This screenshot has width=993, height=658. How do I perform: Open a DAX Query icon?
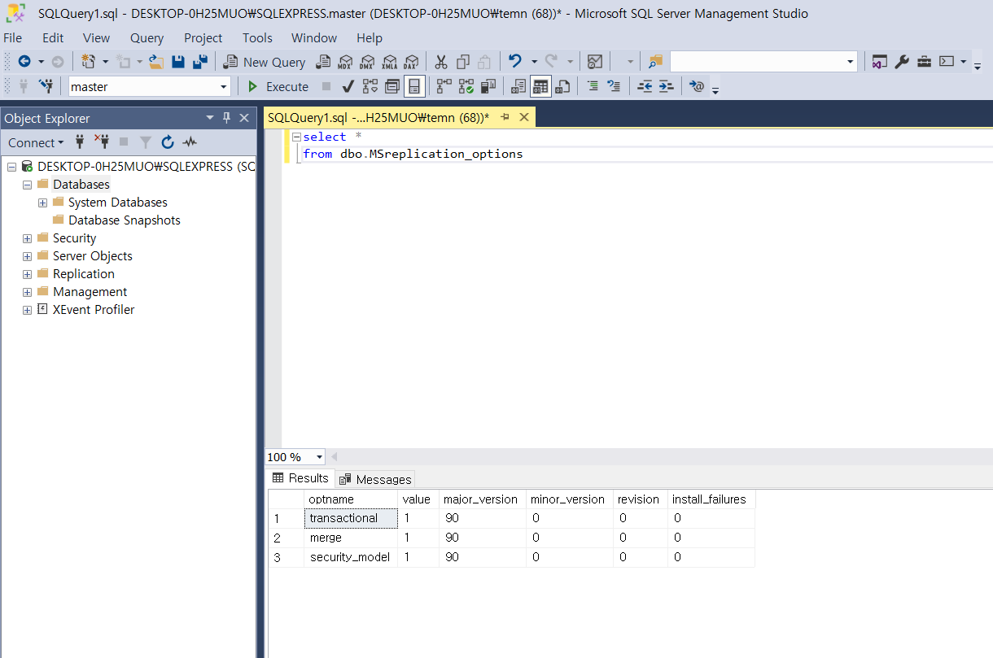coord(411,62)
